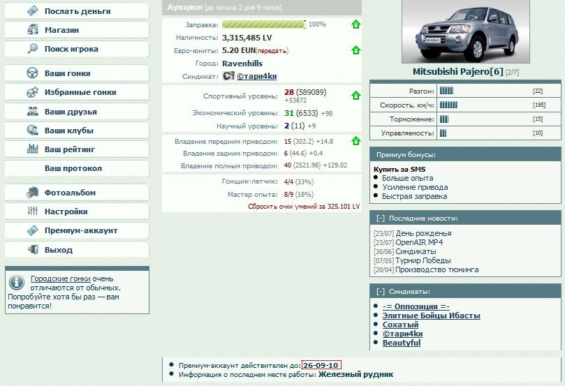Open Ваш протокол menu item
565x386 pixels.
pyautogui.click(x=77, y=168)
